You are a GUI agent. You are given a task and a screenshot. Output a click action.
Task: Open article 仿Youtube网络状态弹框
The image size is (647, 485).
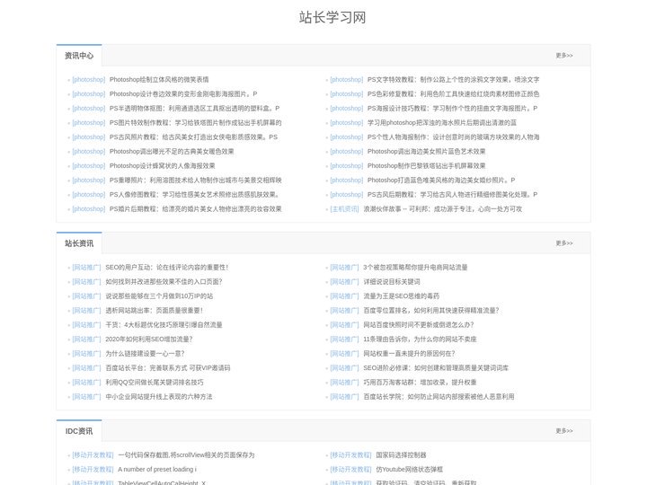coord(410,470)
